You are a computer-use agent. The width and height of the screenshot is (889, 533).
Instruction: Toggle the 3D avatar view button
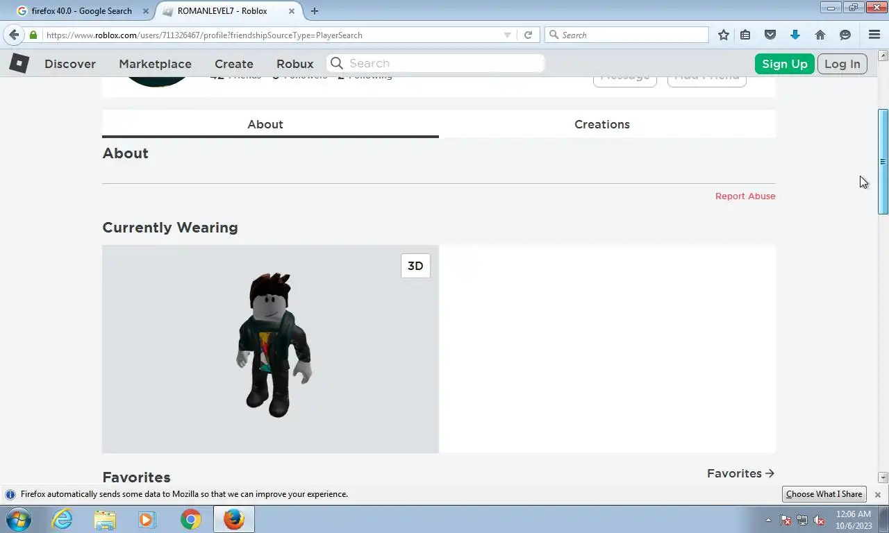tap(415, 266)
